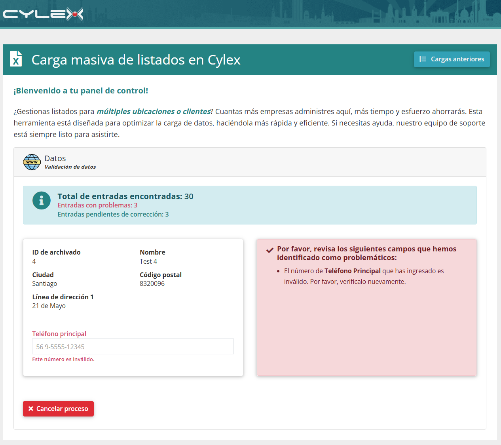Click the 'Carga masiva de listados en Cylex' title
The image size is (501, 445).
(136, 60)
